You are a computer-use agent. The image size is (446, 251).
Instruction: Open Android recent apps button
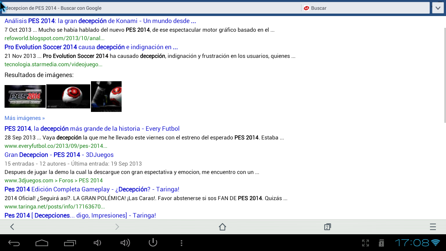point(70,243)
